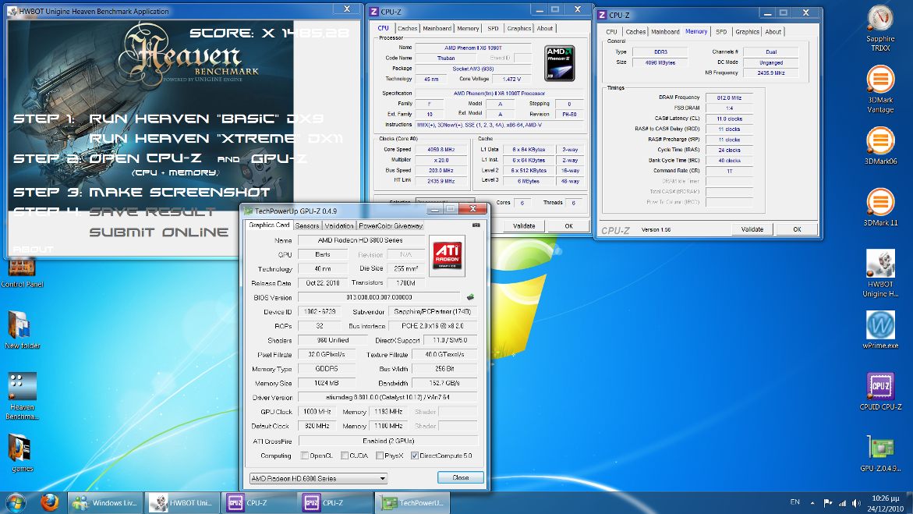Viewport: 913px width, 514px height.
Task: Toggle the DirectCompute 5.0 checkbox
Action: [x=415, y=456]
